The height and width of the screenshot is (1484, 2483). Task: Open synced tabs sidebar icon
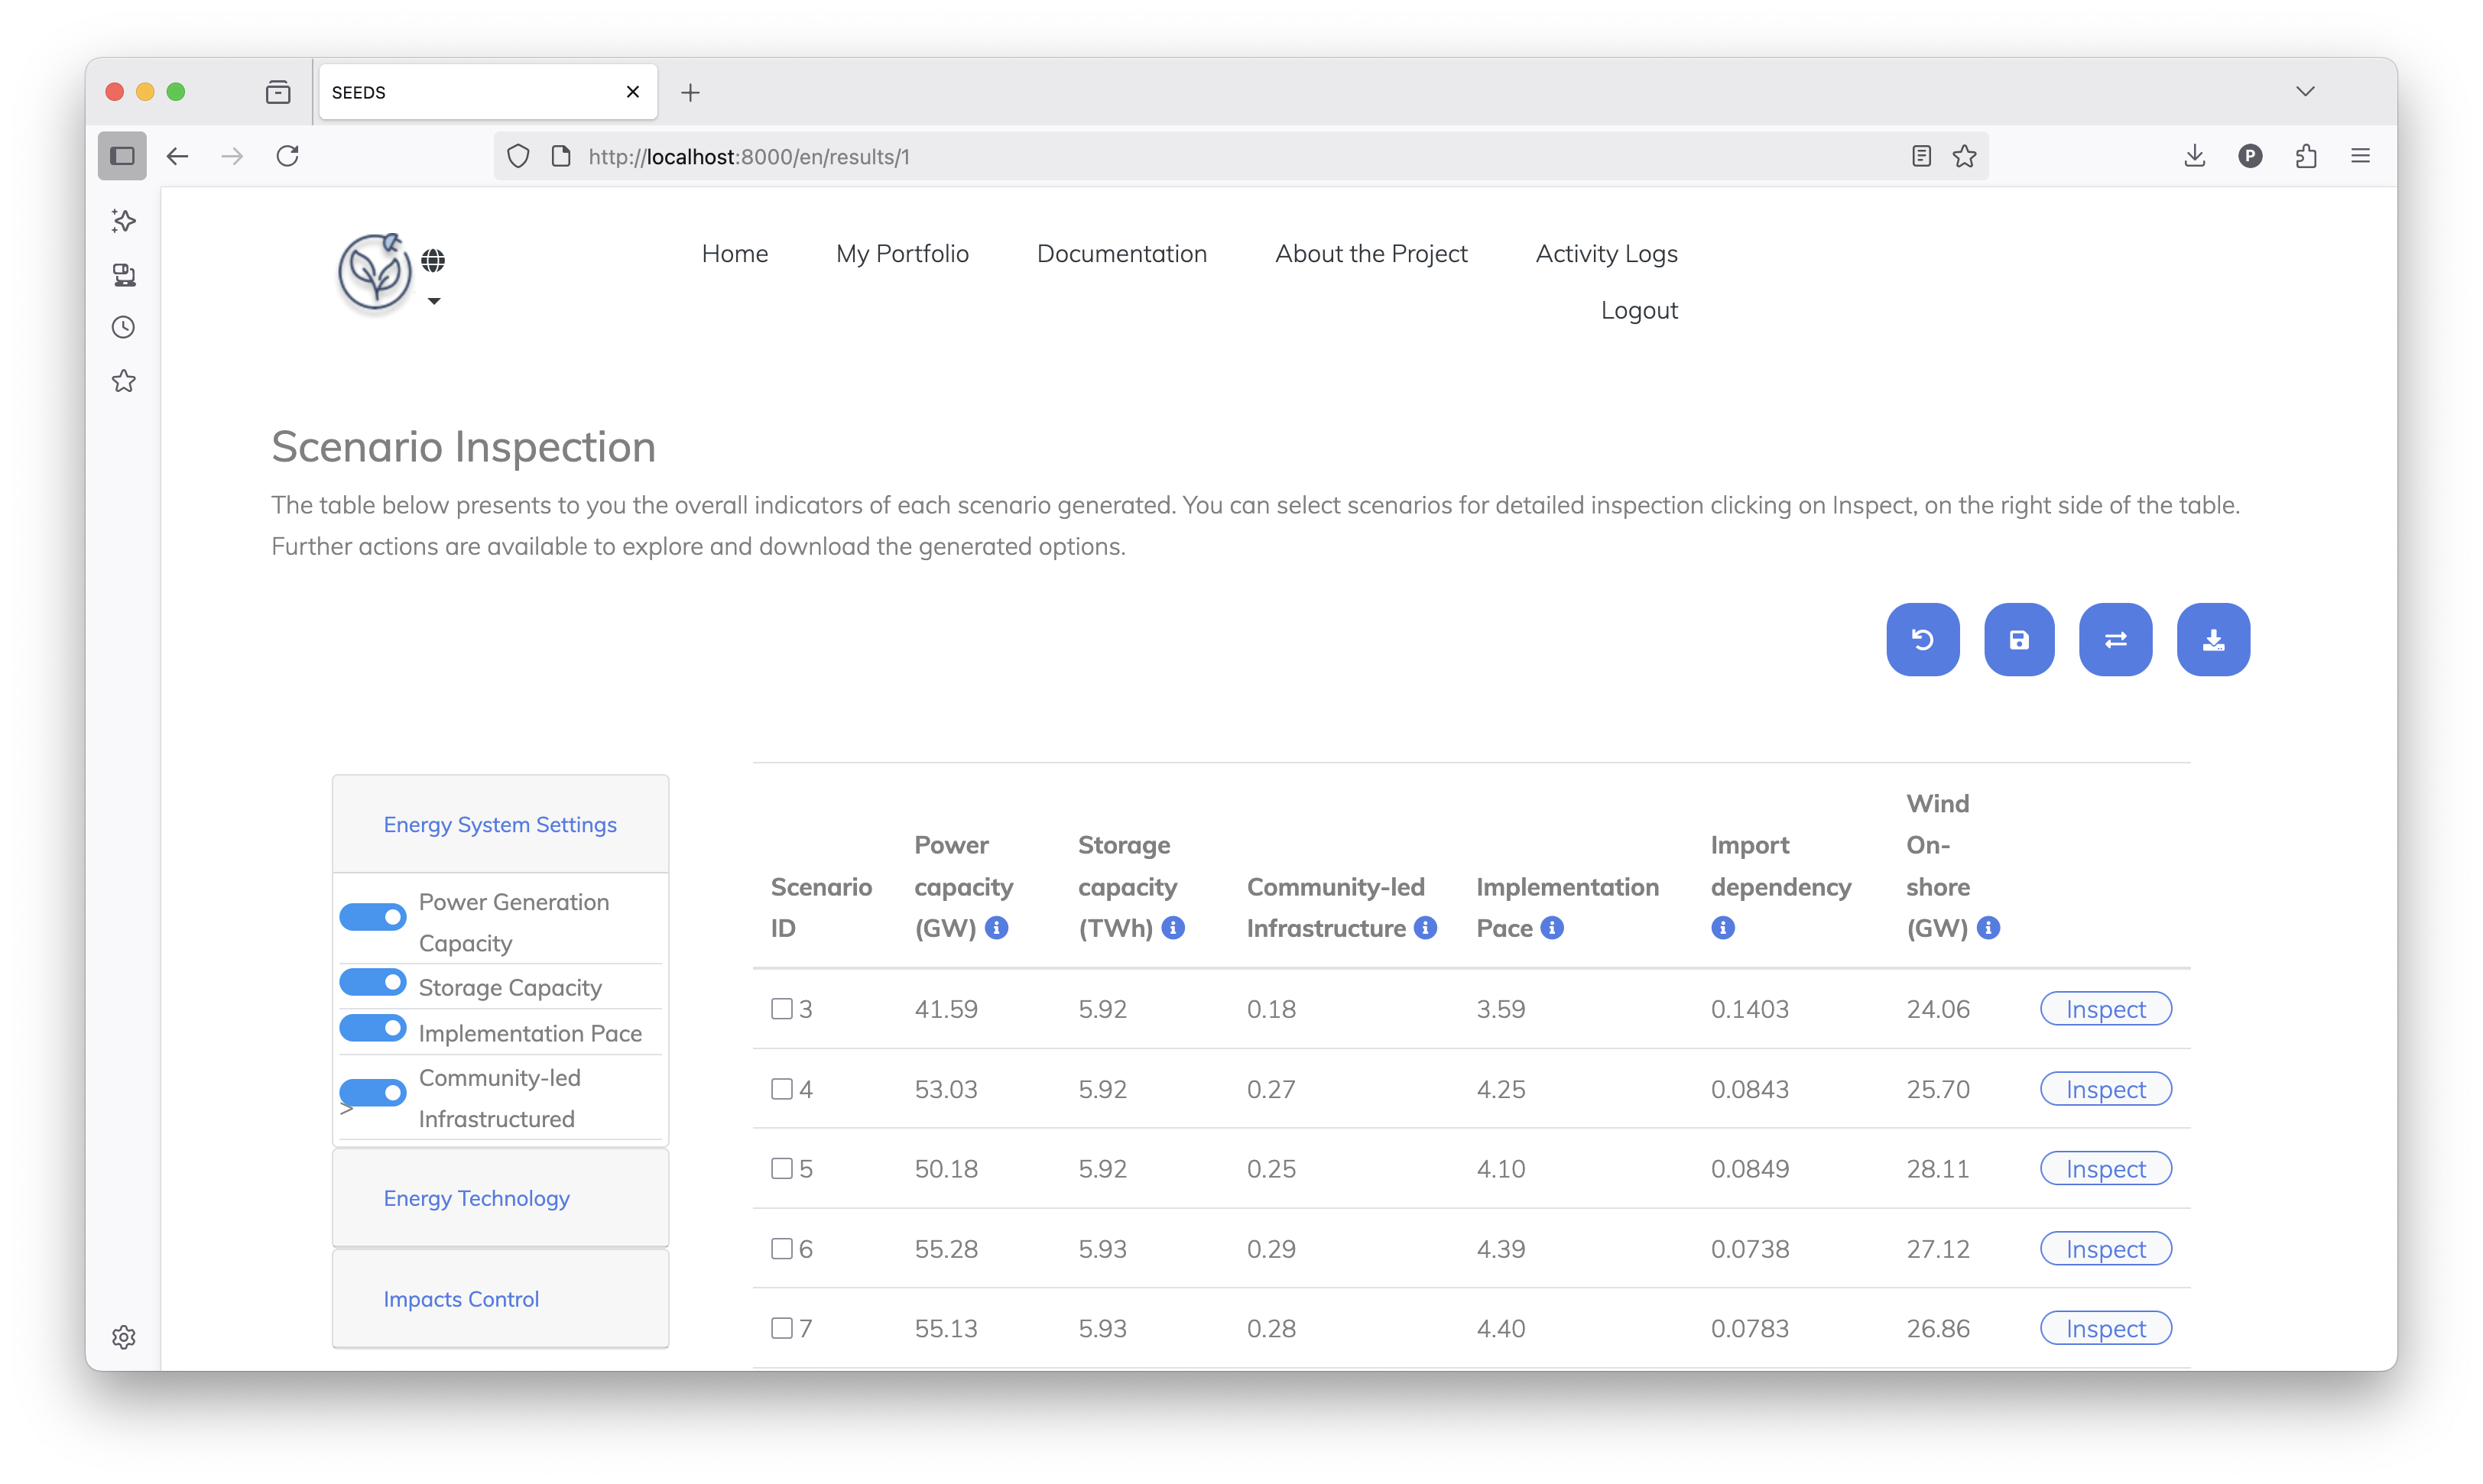(x=124, y=275)
